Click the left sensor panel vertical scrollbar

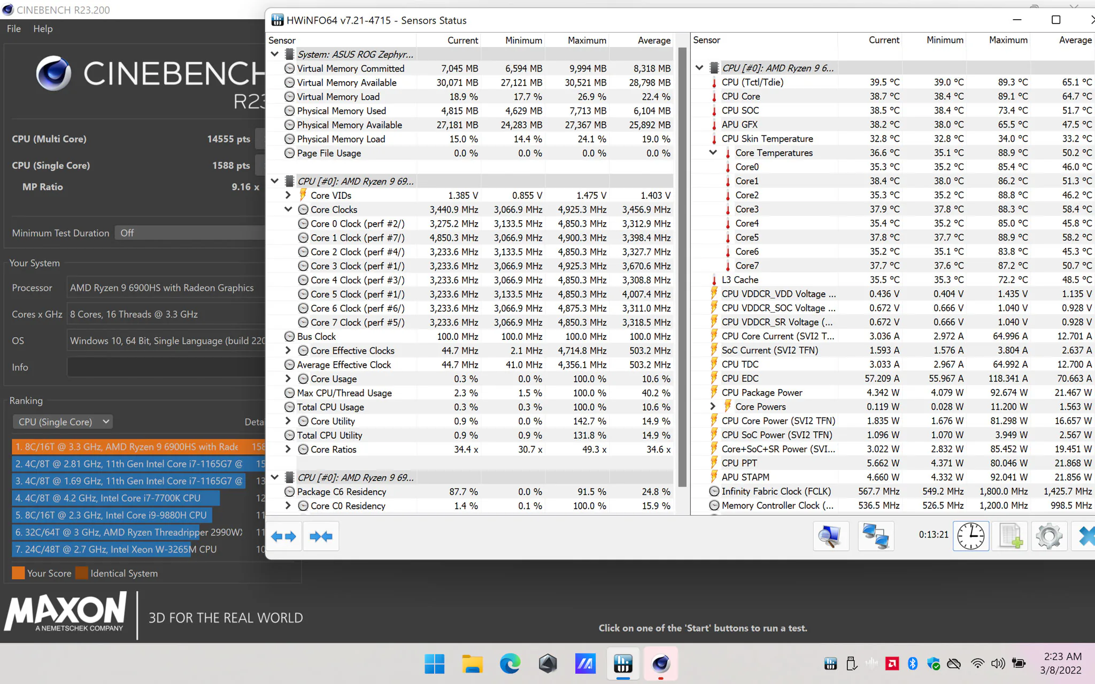(682, 267)
